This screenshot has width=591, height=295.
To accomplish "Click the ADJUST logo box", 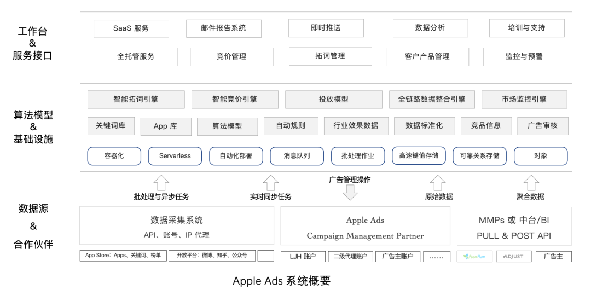I will (513, 257).
